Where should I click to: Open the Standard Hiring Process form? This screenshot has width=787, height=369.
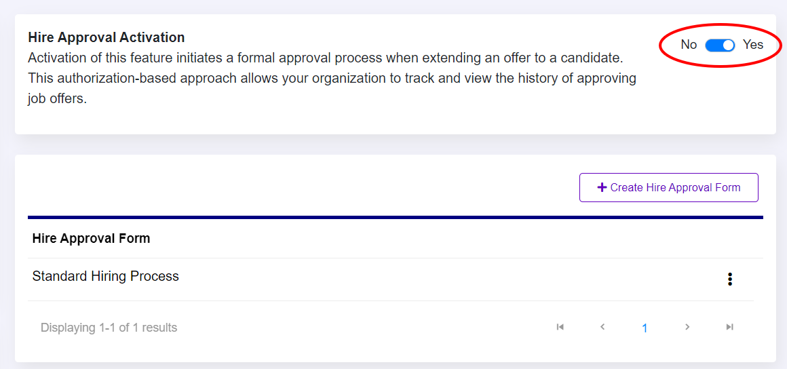pos(106,277)
